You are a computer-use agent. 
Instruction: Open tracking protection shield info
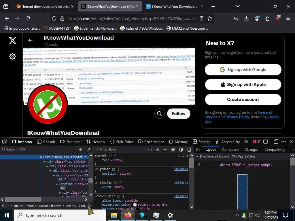click(x=54, y=18)
